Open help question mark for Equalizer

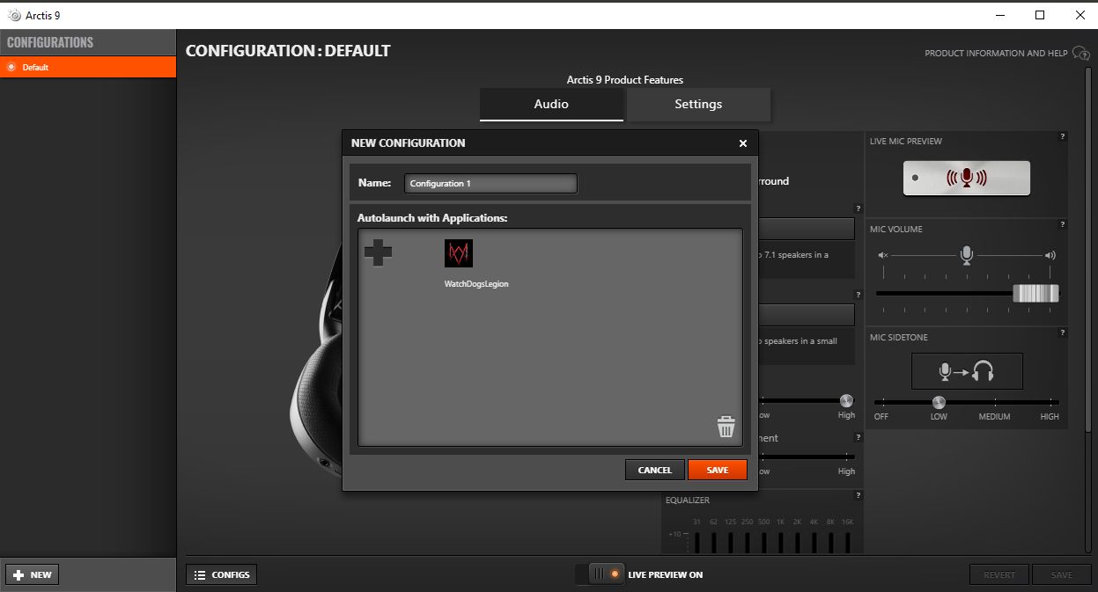pos(859,495)
